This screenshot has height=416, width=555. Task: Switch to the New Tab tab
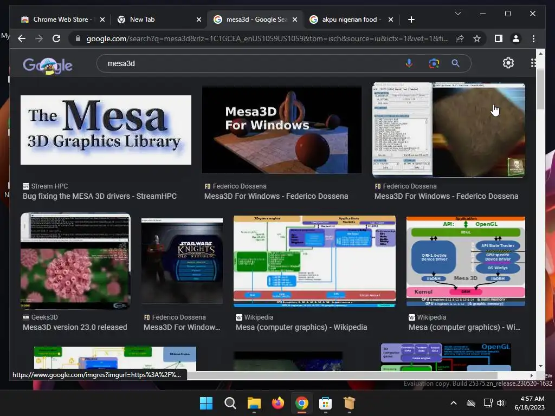click(x=159, y=19)
